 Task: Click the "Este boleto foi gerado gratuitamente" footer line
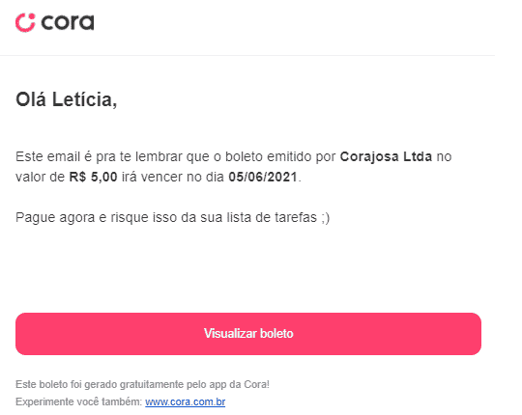click(142, 384)
